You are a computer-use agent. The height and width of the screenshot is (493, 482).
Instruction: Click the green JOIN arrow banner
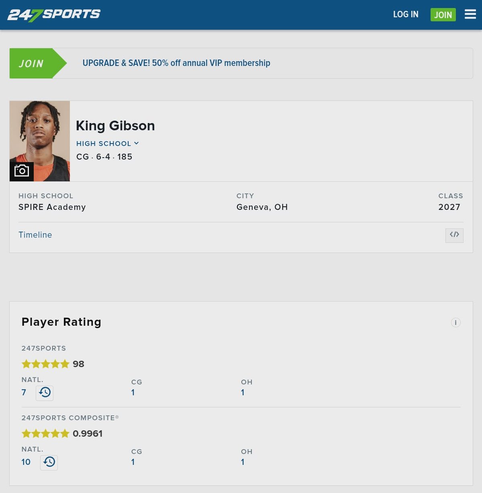point(37,64)
